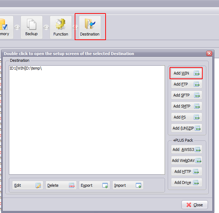Import a destination list
The image size is (219, 213).
128,185
